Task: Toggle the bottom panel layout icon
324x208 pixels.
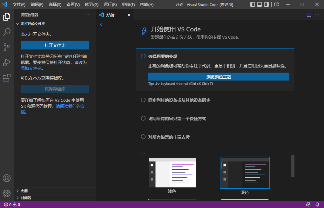Action: 260,4
